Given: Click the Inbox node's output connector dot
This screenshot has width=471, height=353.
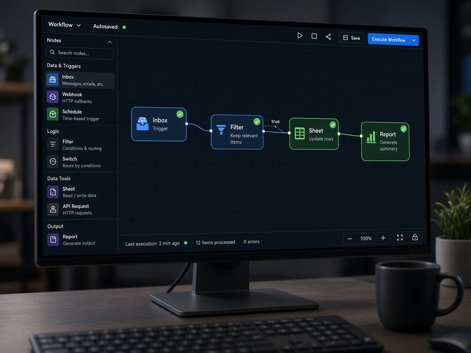Looking at the screenshot, I should [x=187, y=124].
